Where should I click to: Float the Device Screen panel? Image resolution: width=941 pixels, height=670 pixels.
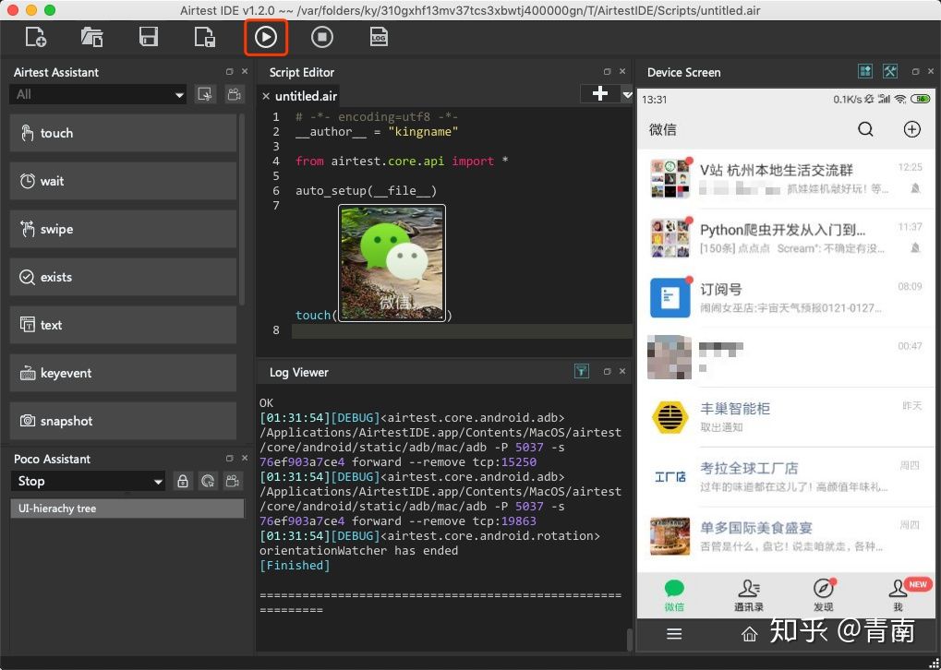pos(916,71)
